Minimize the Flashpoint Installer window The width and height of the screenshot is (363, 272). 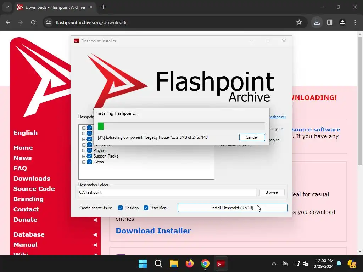(x=252, y=41)
